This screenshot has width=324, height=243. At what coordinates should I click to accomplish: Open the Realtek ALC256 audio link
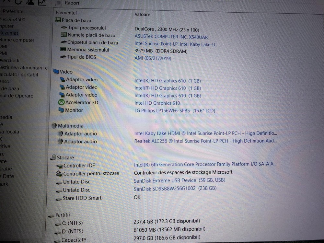point(205,141)
